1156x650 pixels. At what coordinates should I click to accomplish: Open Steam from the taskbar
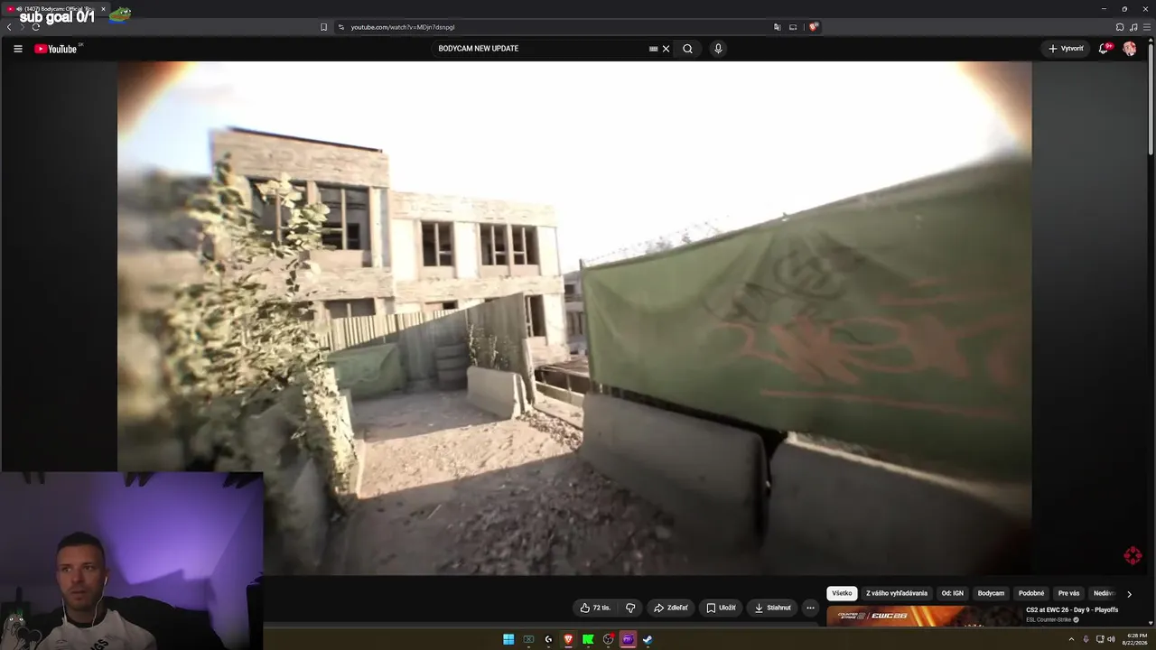[x=648, y=639]
